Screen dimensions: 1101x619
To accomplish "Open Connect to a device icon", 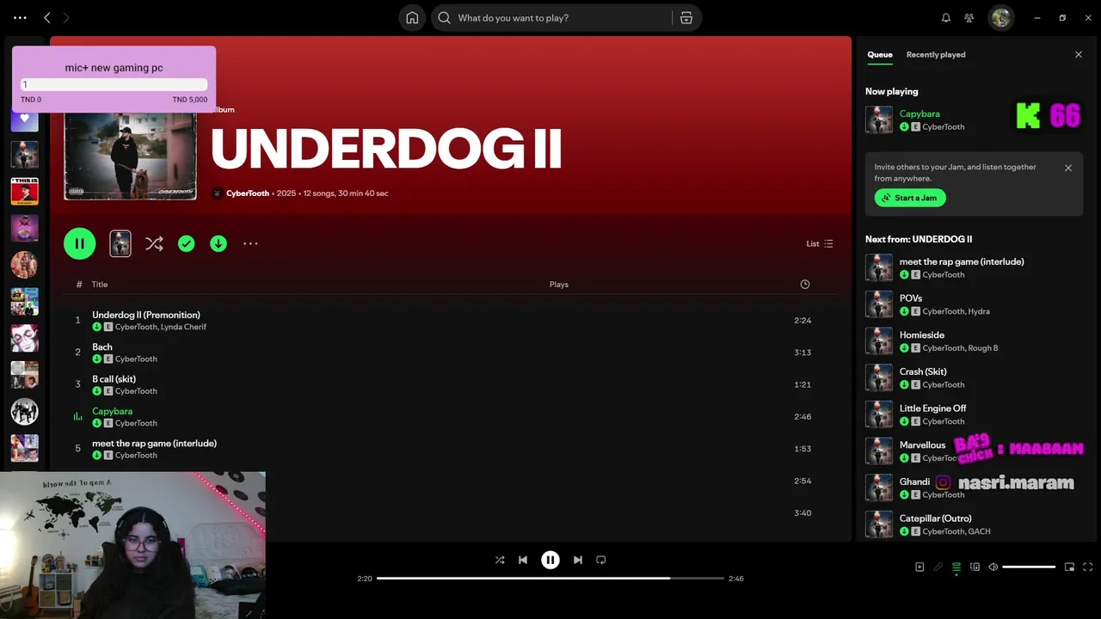I will tap(975, 567).
